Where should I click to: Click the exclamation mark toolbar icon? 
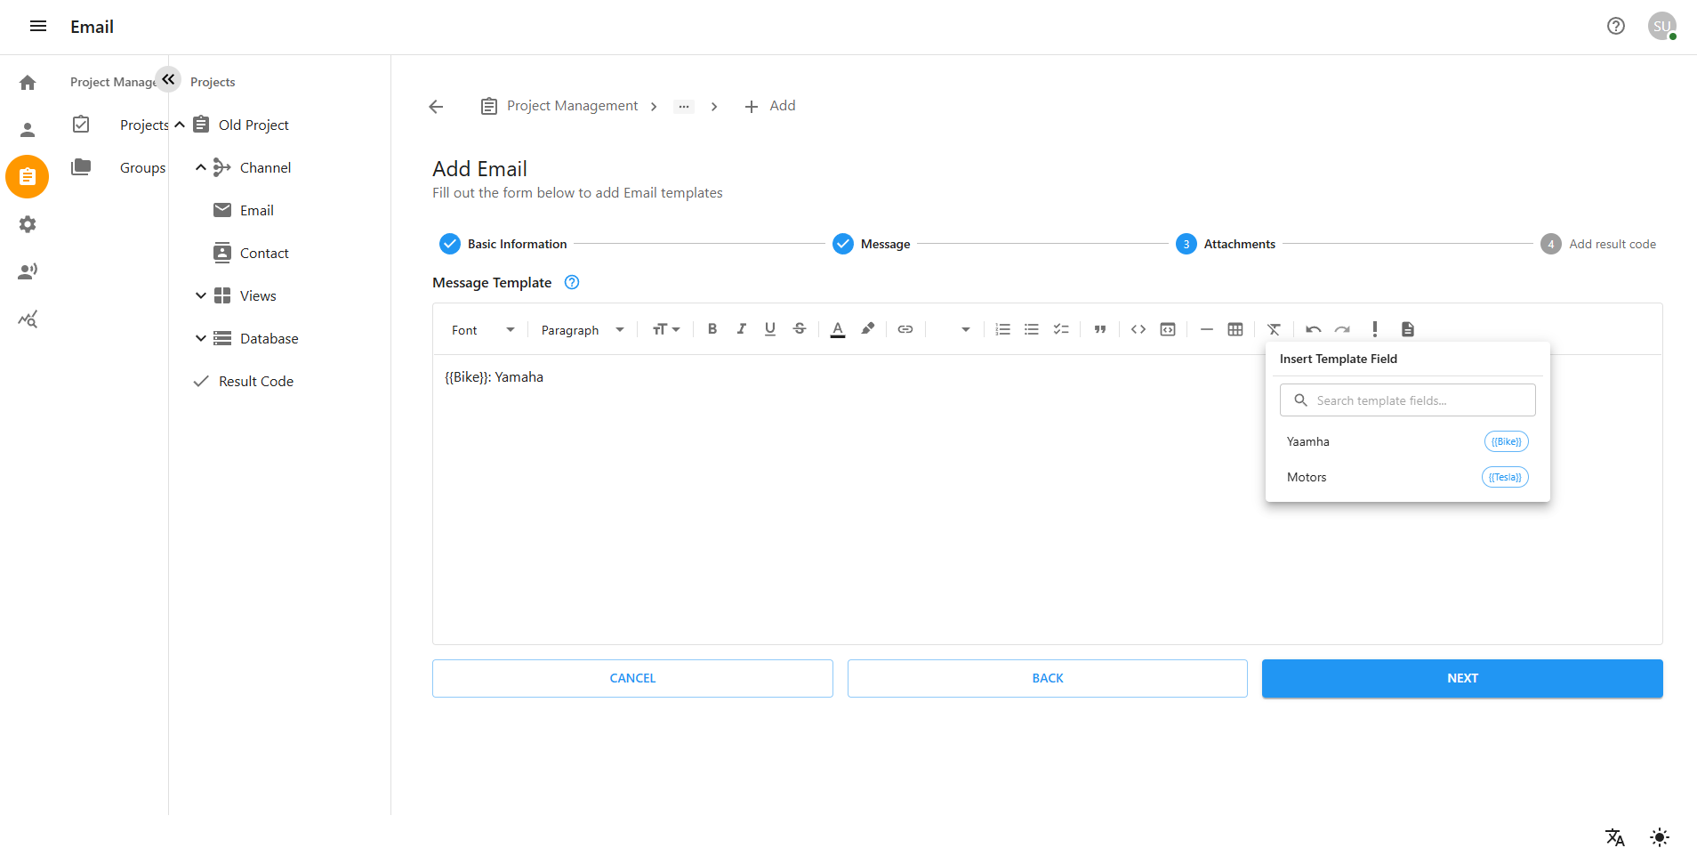1375,329
